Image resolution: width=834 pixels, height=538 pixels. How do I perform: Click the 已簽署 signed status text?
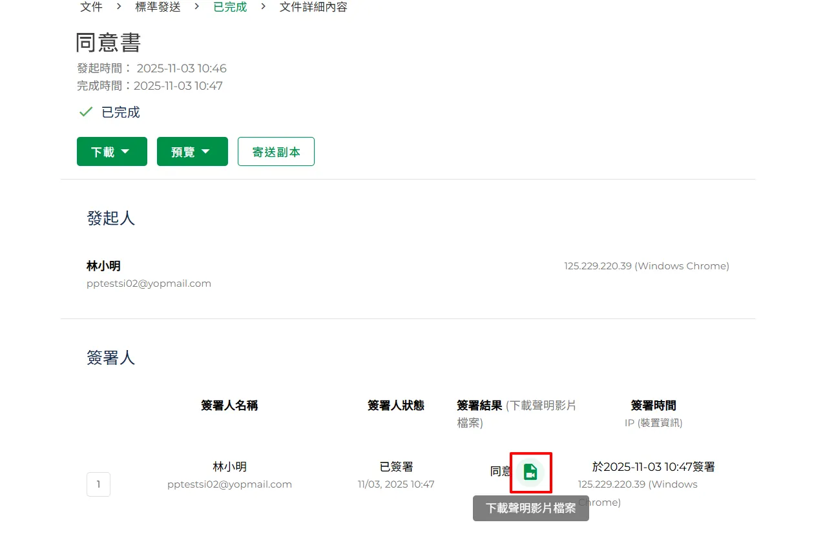click(x=396, y=466)
